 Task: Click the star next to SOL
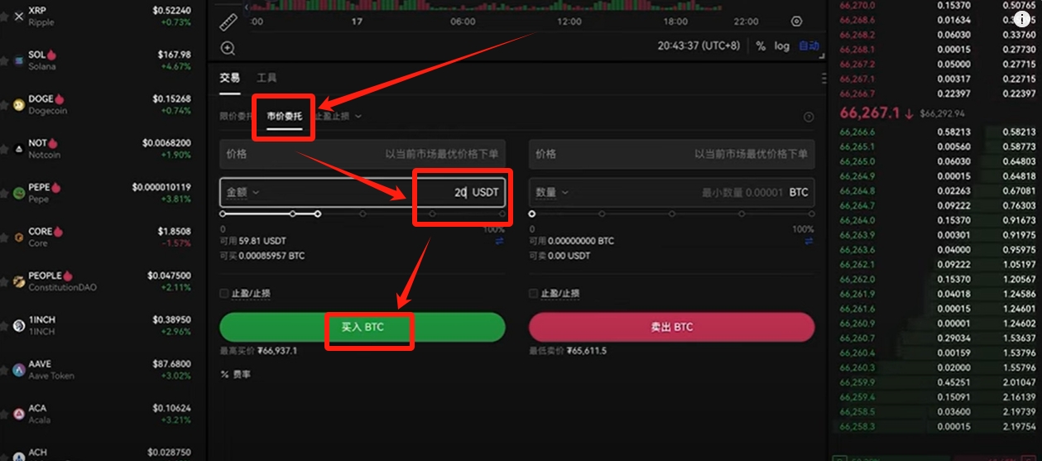tap(4, 60)
